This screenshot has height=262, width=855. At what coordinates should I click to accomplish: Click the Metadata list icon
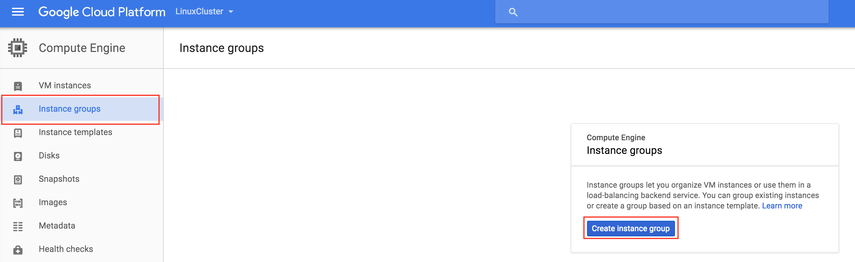(x=18, y=226)
